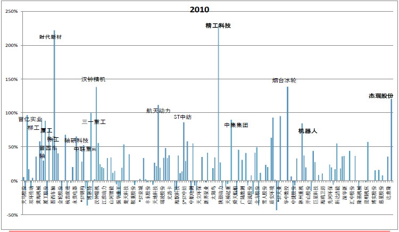Select x-axis label 博实股份
The width and height of the screenshot is (399, 232).
[375, 195]
